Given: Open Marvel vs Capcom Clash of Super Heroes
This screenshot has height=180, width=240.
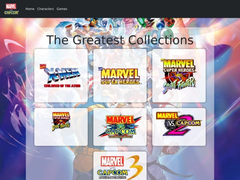Looking at the screenshot, I should click(x=120, y=127).
